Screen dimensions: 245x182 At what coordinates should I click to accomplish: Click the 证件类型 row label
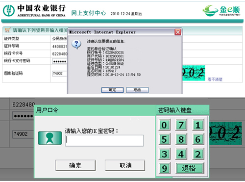pos(11,39)
